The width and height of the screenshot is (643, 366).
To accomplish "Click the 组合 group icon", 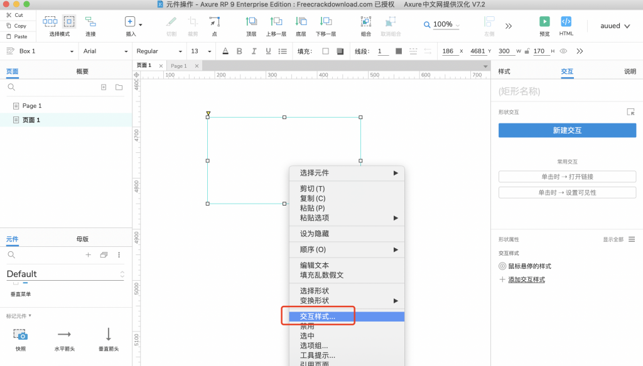I will point(366,22).
